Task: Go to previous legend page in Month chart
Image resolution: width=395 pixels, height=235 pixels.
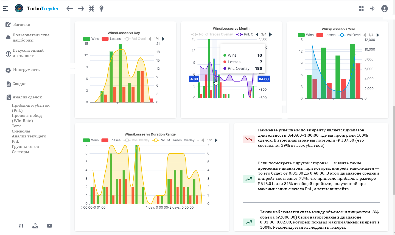Action: 257,34
